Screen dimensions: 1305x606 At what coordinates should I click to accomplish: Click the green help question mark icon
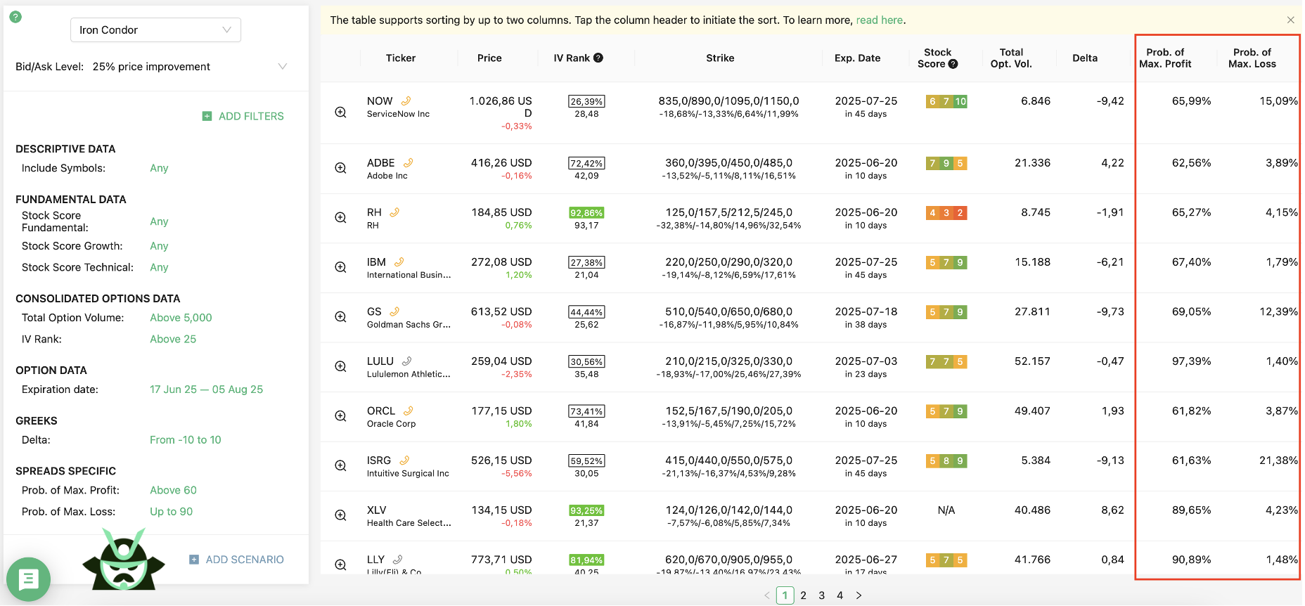[15, 16]
